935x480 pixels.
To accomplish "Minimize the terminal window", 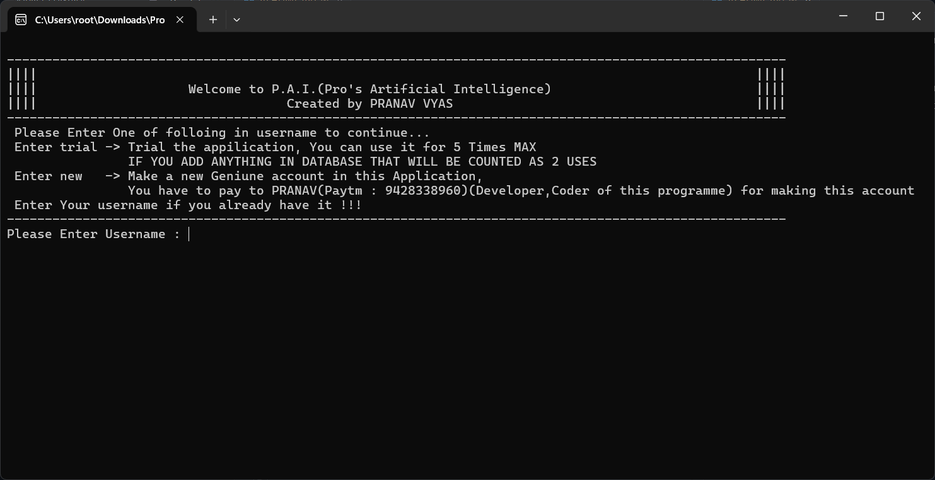I will pyautogui.click(x=843, y=16).
